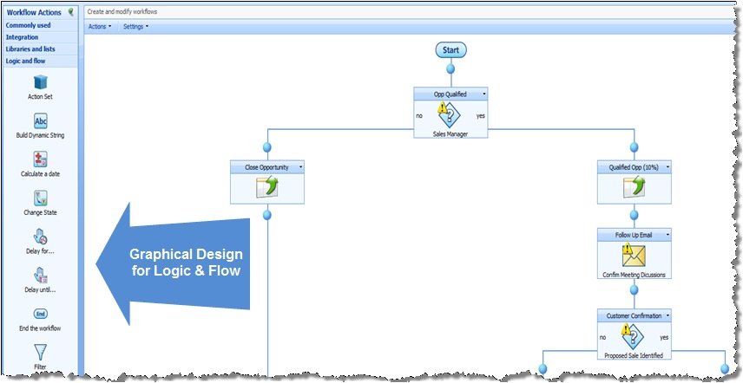The height and width of the screenshot is (383, 743).
Task: Choose the Calculate a date action icon
Action: [41, 159]
